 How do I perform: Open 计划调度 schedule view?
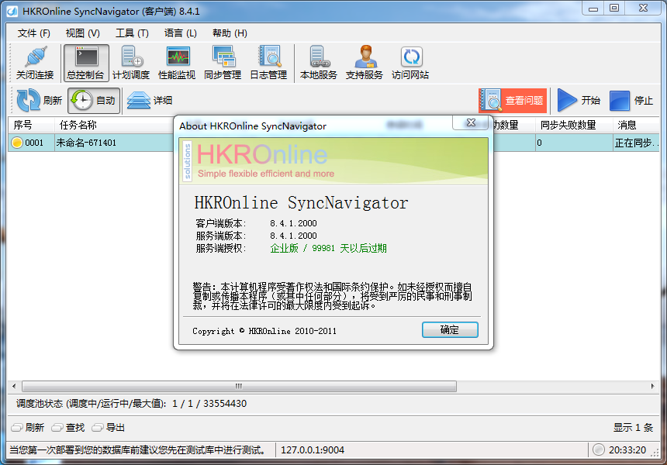click(131, 63)
